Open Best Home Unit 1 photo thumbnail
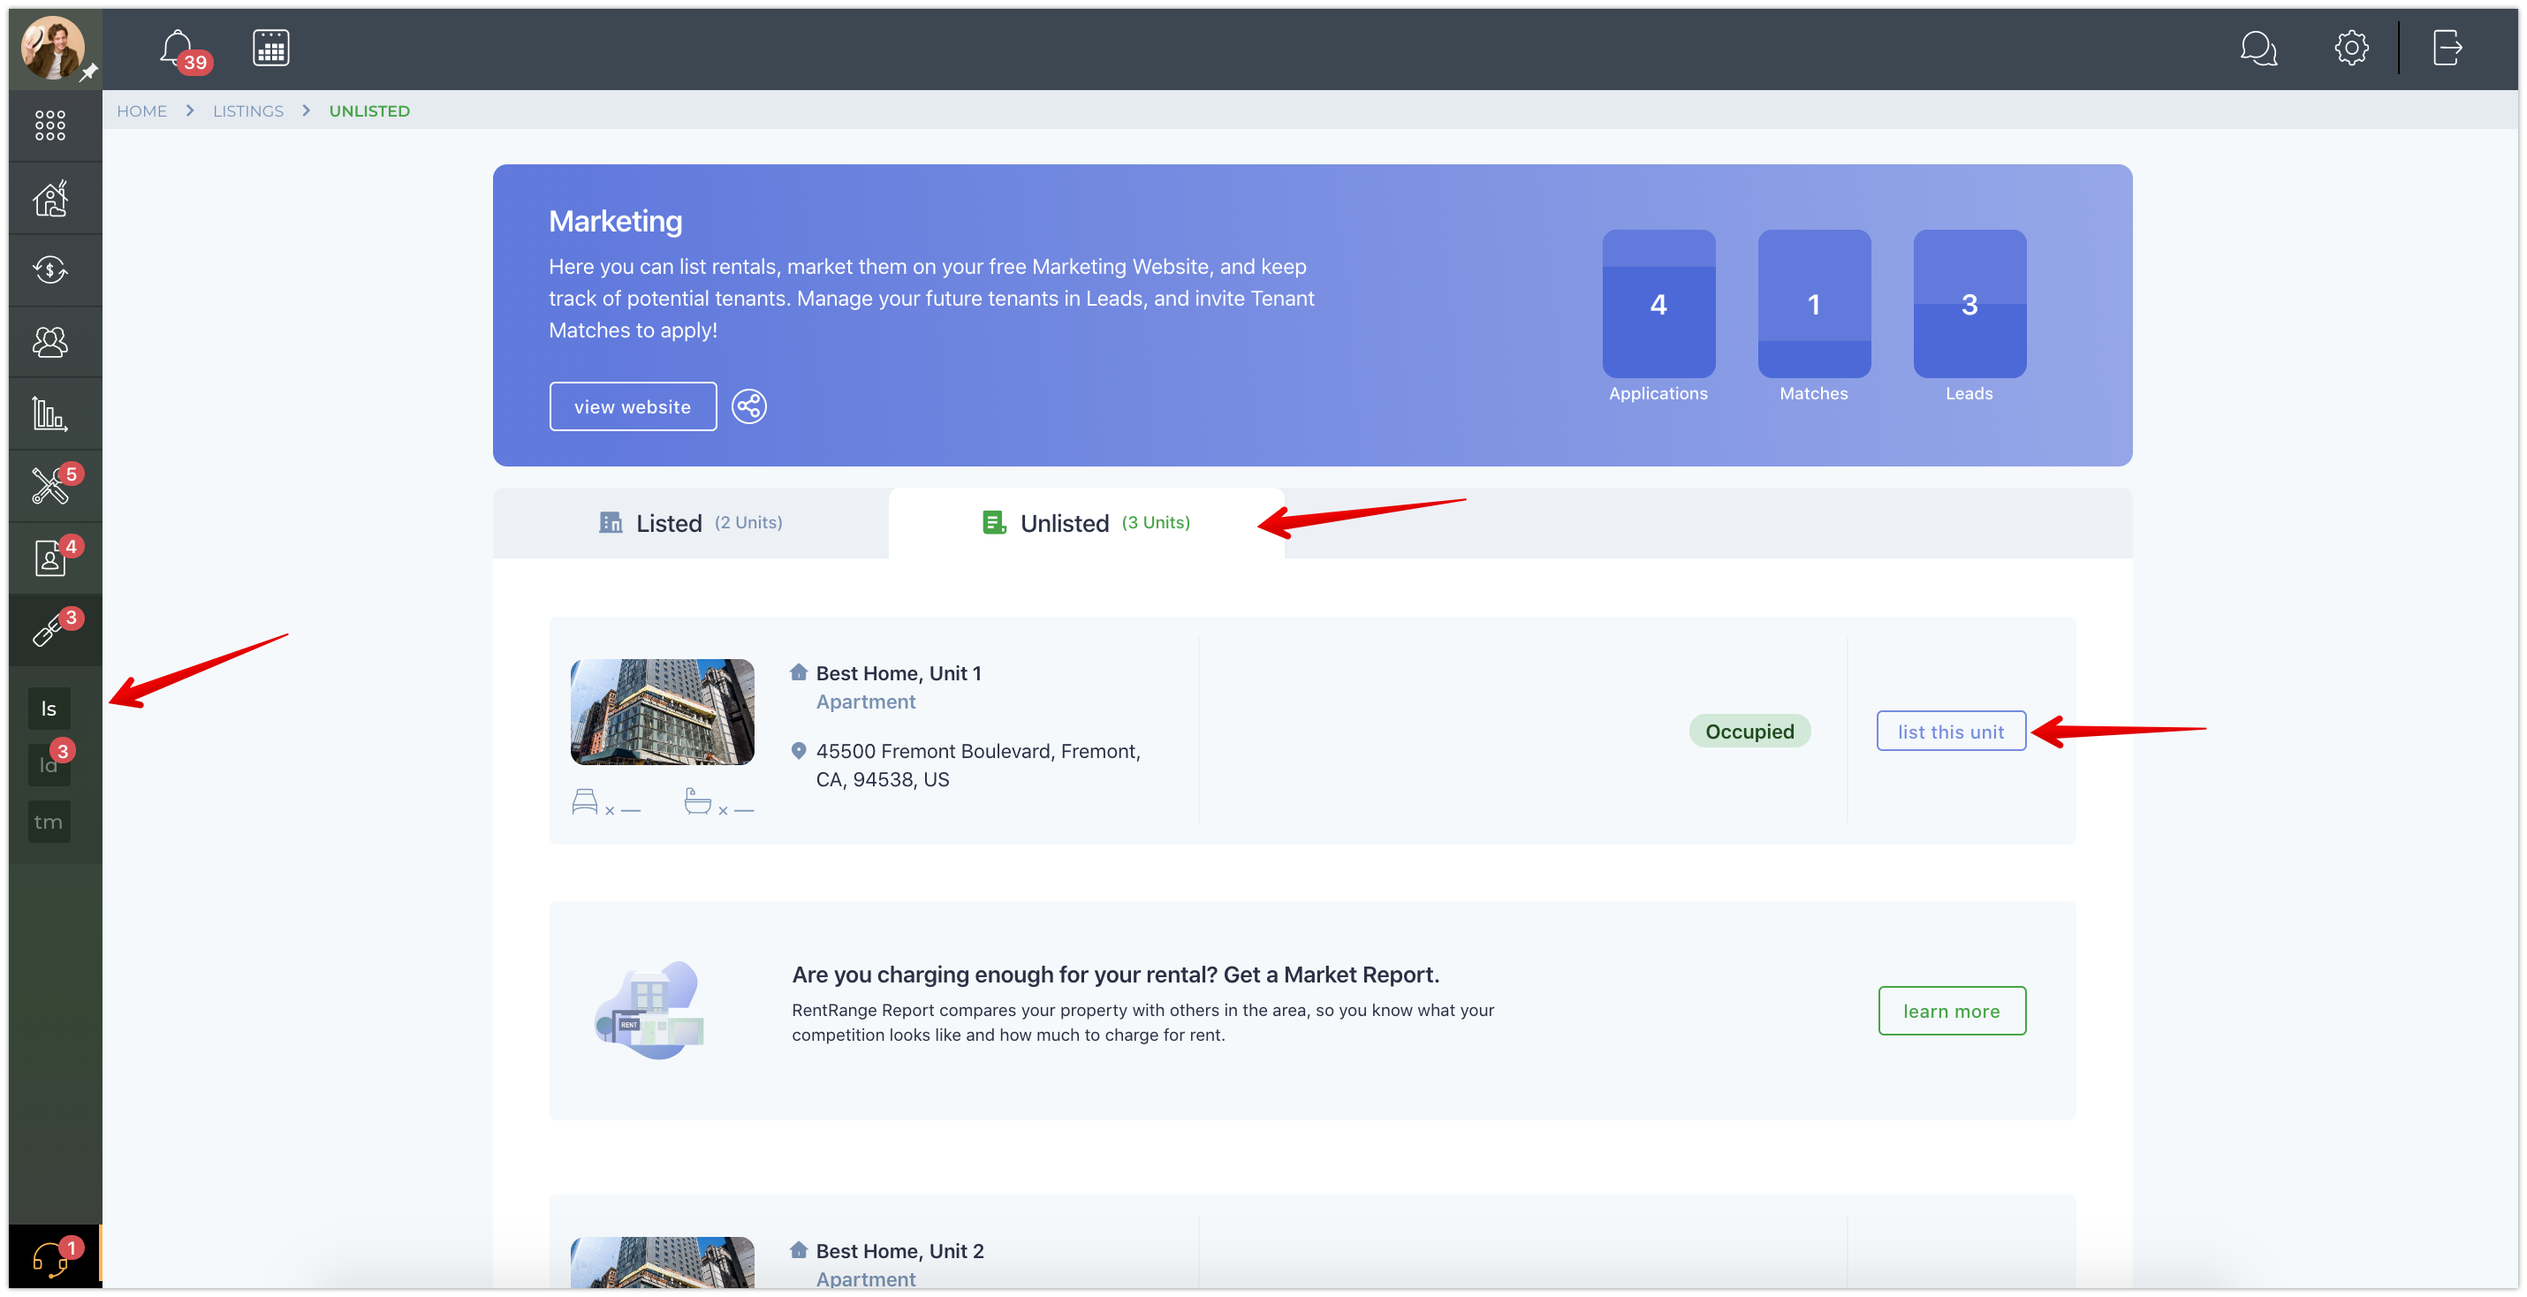Image resolution: width=2527 pixels, height=1297 pixels. [x=662, y=711]
